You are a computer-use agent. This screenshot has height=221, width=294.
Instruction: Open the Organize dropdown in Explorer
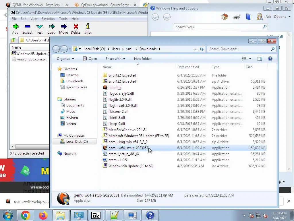coord(65,59)
